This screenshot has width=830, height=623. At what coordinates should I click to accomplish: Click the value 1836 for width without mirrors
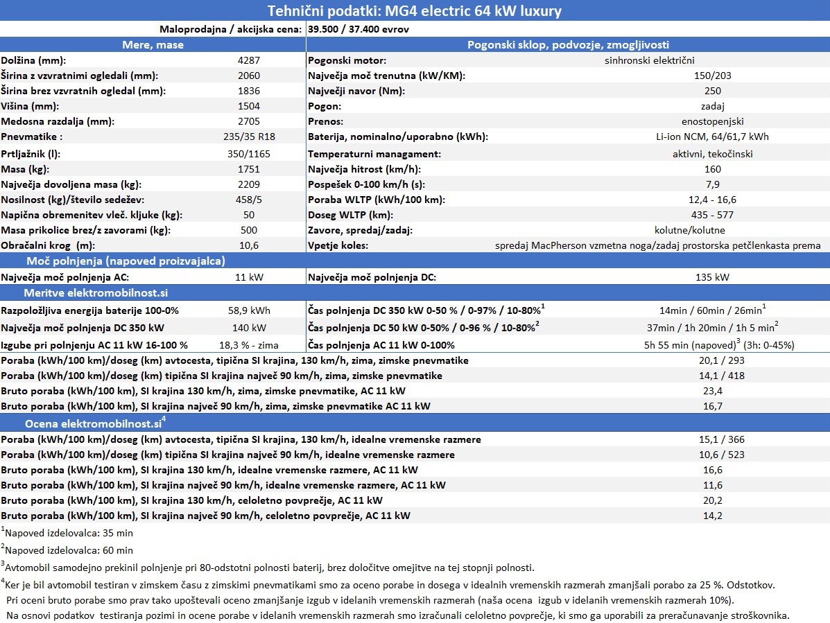(x=249, y=91)
